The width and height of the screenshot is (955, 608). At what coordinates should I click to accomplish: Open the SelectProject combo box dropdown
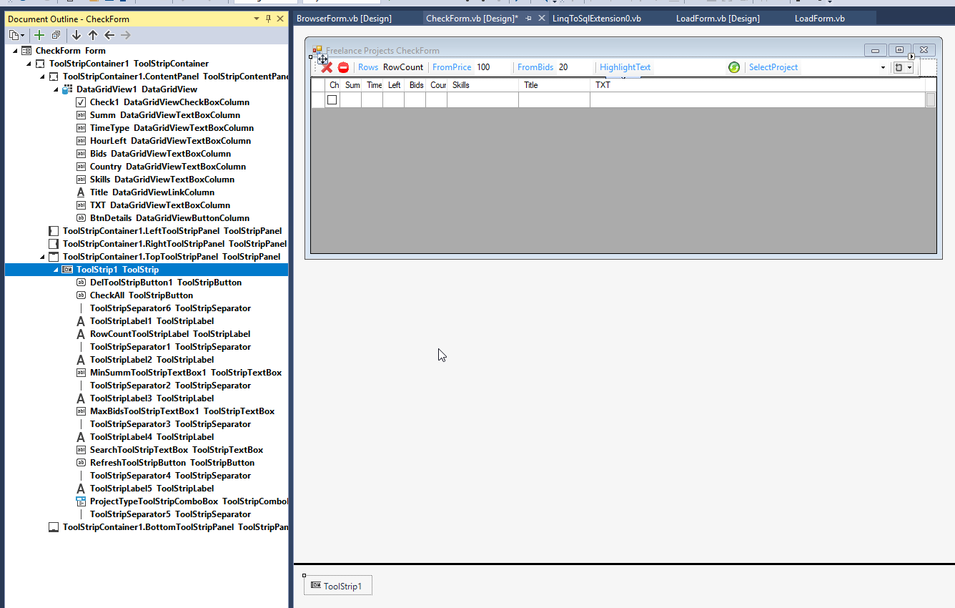[x=883, y=68]
